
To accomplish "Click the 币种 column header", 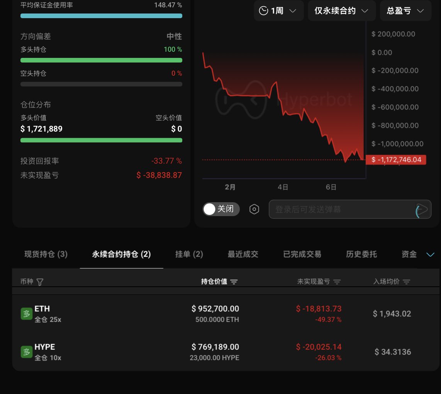I will pyautogui.click(x=27, y=282).
